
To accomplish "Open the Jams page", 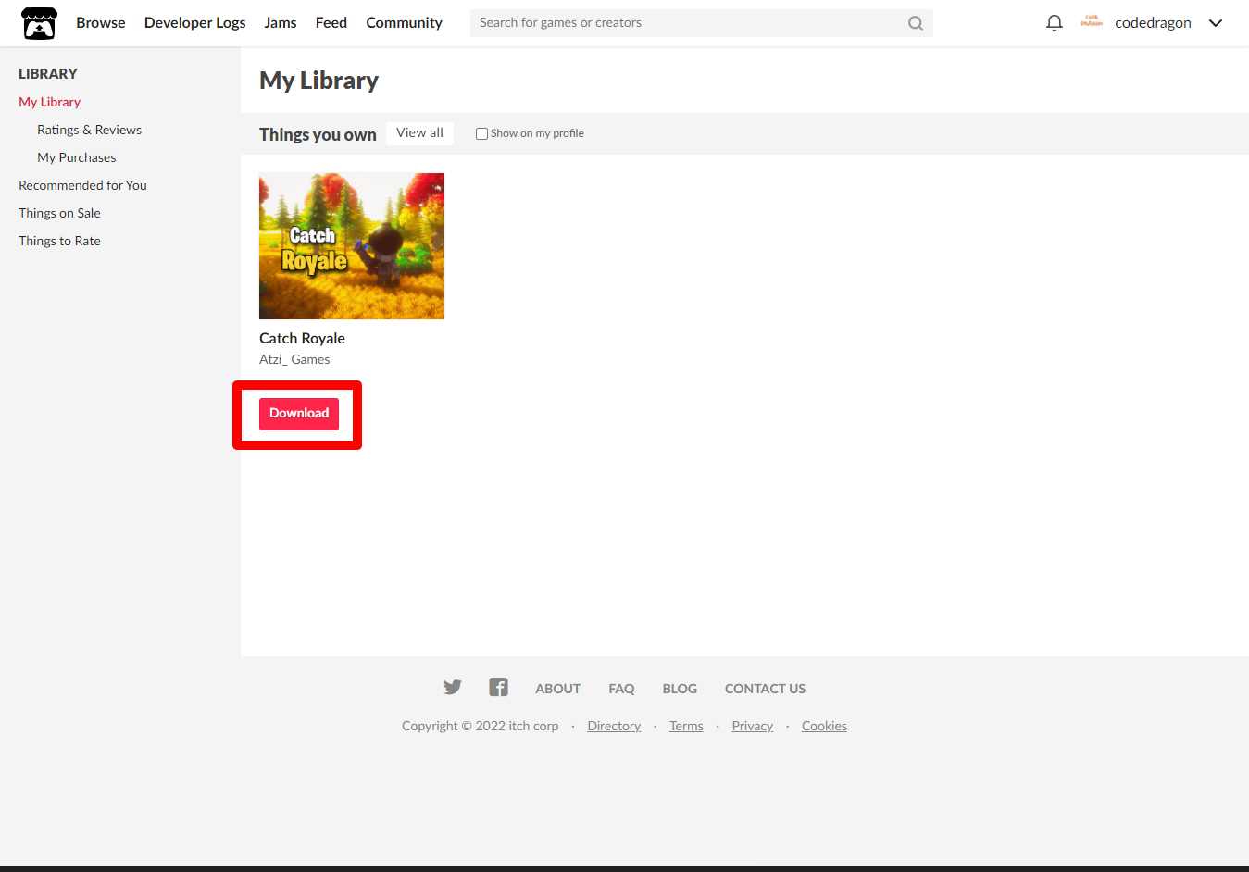I will (x=281, y=22).
